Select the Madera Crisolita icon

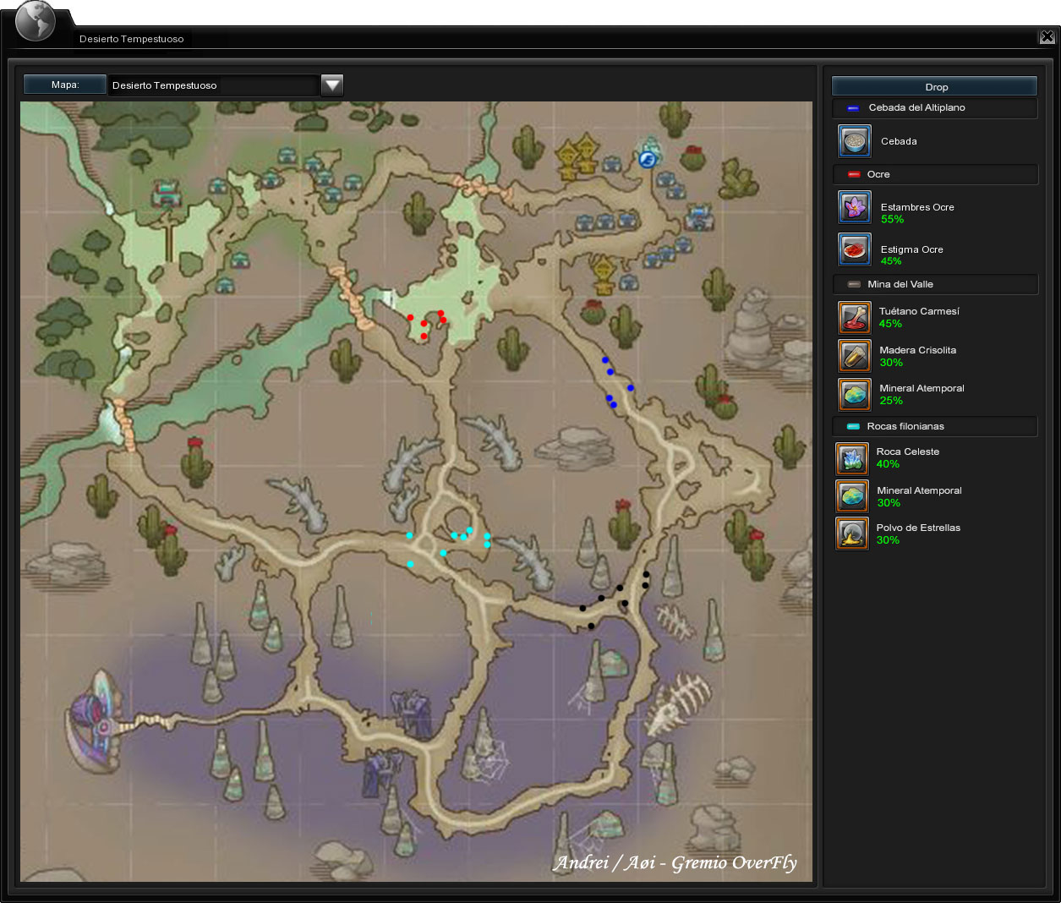pyautogui.click(x=855, y=356)
